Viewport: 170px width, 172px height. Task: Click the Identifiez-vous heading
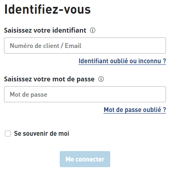48,9
